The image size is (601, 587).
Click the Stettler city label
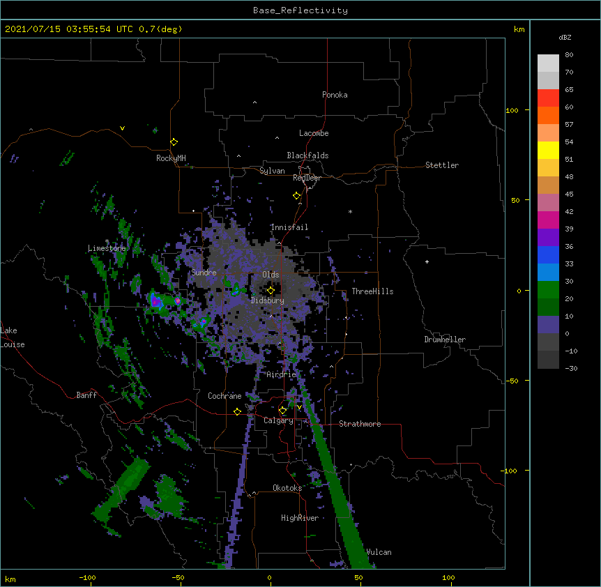coord(442,165)
